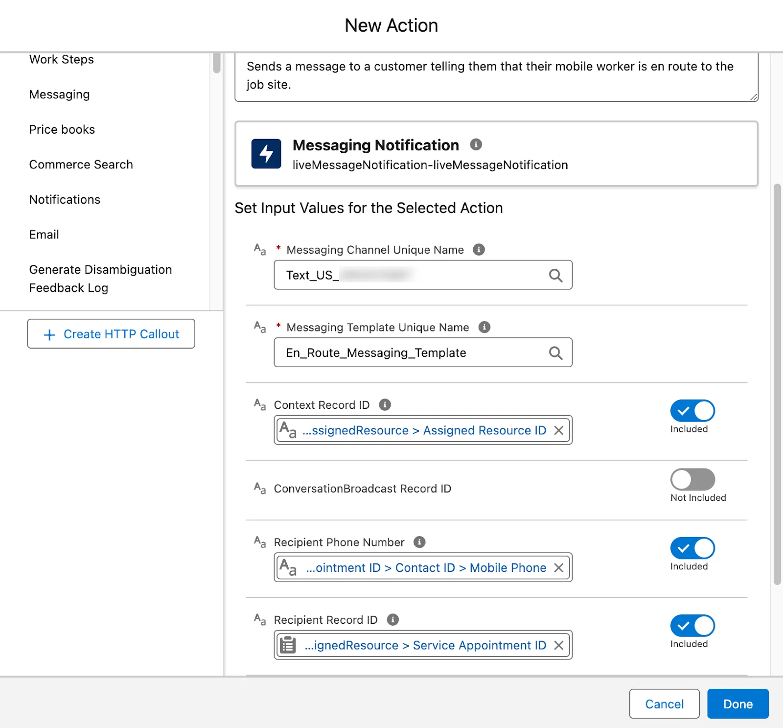Toggle the Recipient Record ID inclusion switch
The height and width of the screenshot is (728, 783).
tap(692, 626)
